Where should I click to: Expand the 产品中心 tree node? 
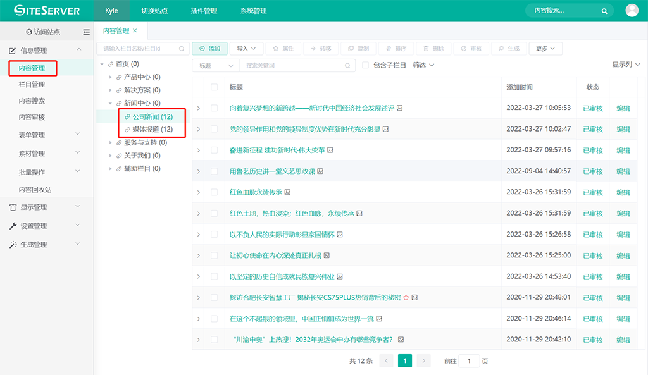110,77
